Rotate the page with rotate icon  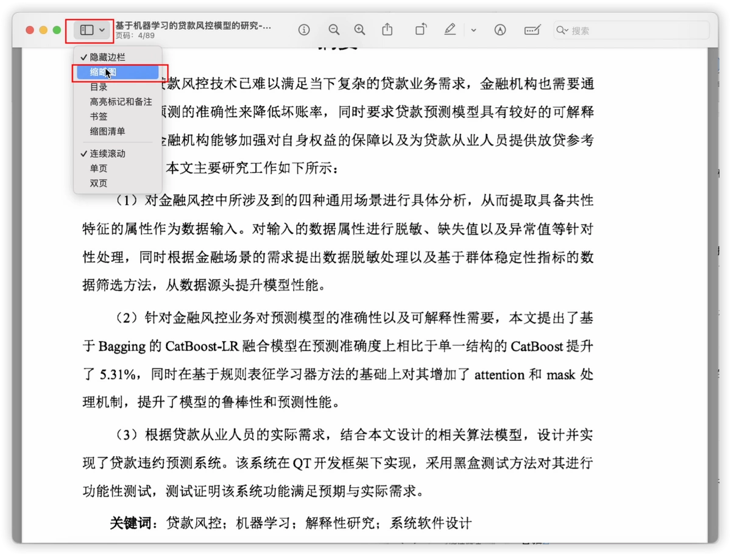(421, 29)
